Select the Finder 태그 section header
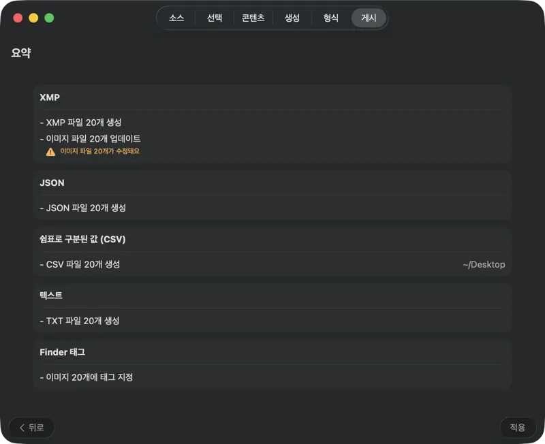The height and width of the screenshot is (444, 545). point(62,352)
